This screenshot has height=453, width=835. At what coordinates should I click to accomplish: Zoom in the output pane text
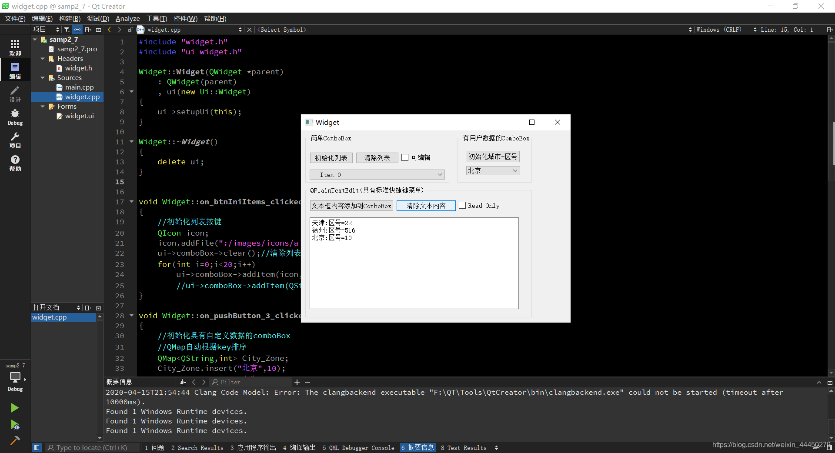297,382
